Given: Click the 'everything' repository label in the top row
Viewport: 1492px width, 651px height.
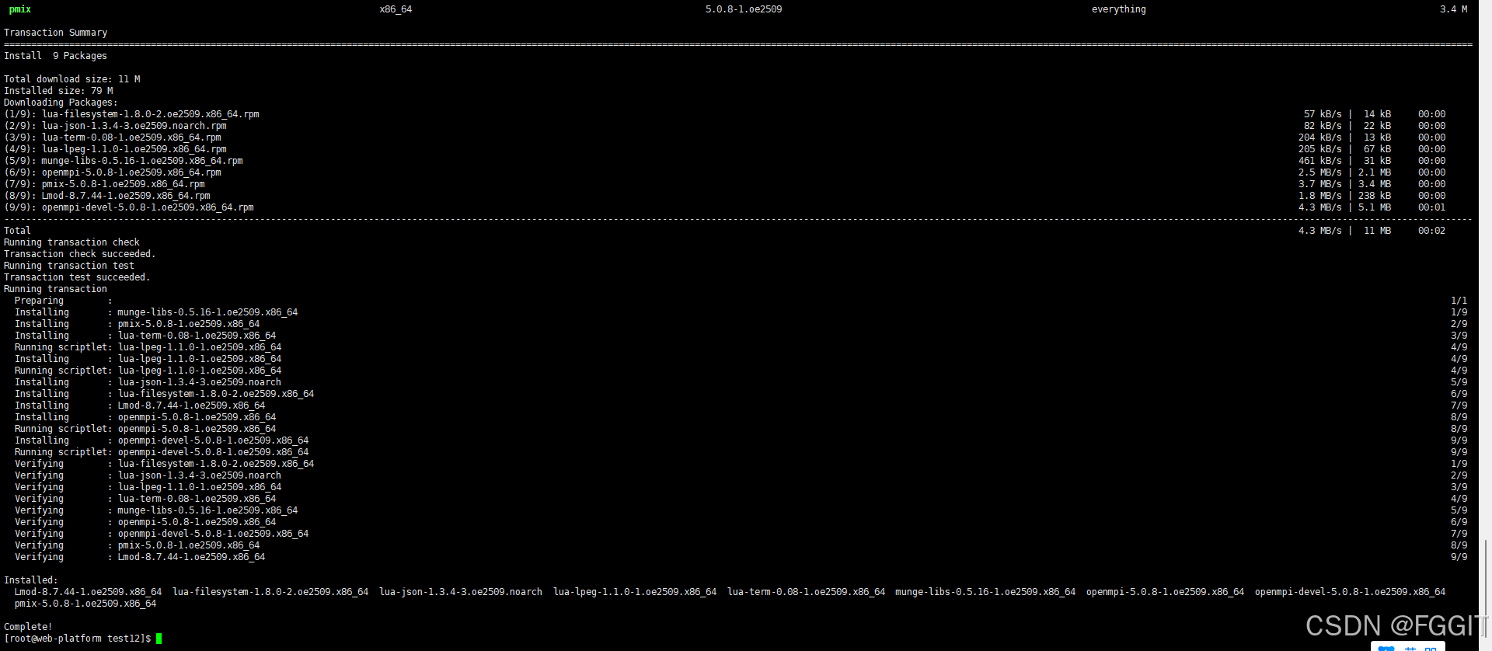Looking at the screenshot, I should 1118,9.
